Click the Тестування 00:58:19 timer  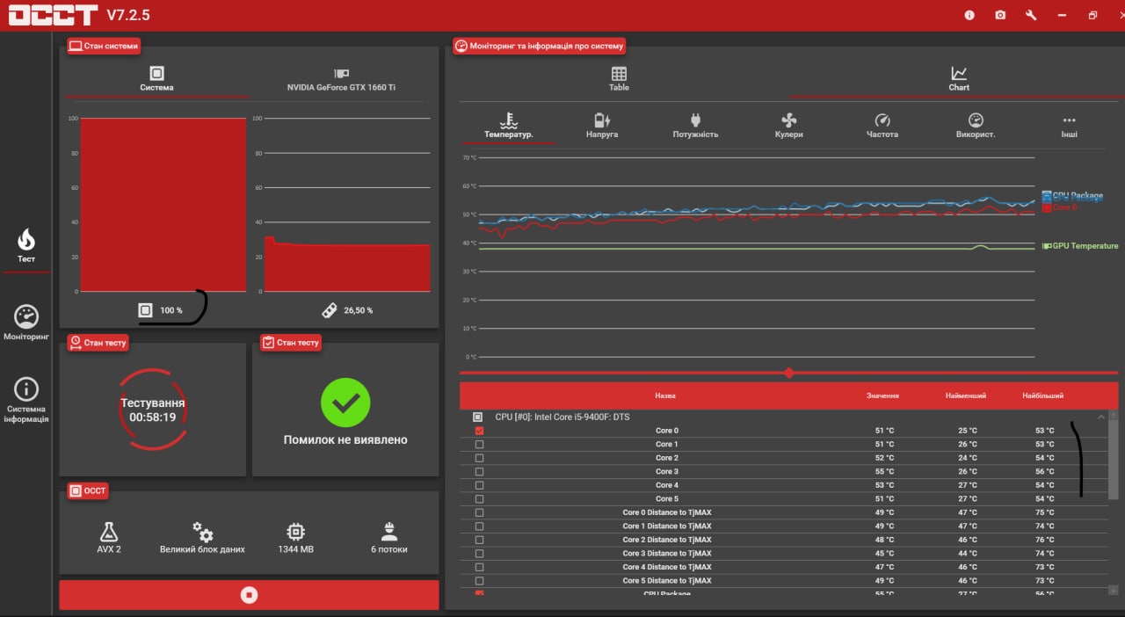coord(153,410)
